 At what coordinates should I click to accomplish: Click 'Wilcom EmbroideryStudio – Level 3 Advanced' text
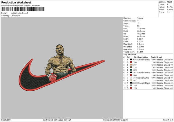[21, 6]
